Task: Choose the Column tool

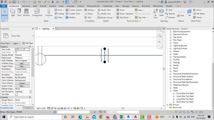Action: (x=49, y=13)
